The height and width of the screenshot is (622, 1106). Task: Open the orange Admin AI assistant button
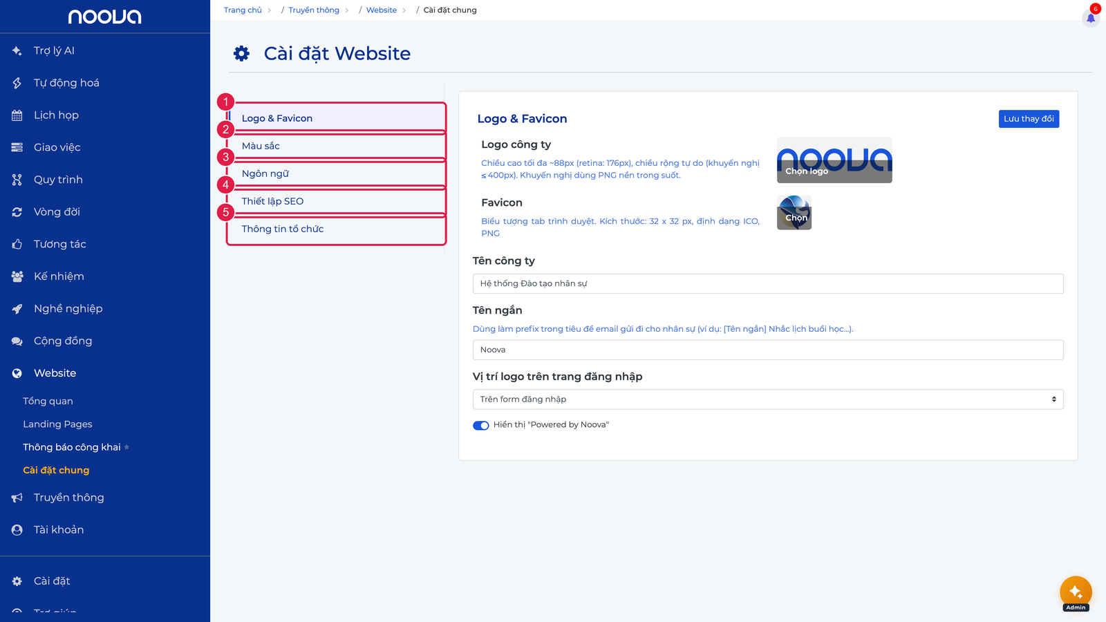pyautogui.click(x=1076, y=592)
